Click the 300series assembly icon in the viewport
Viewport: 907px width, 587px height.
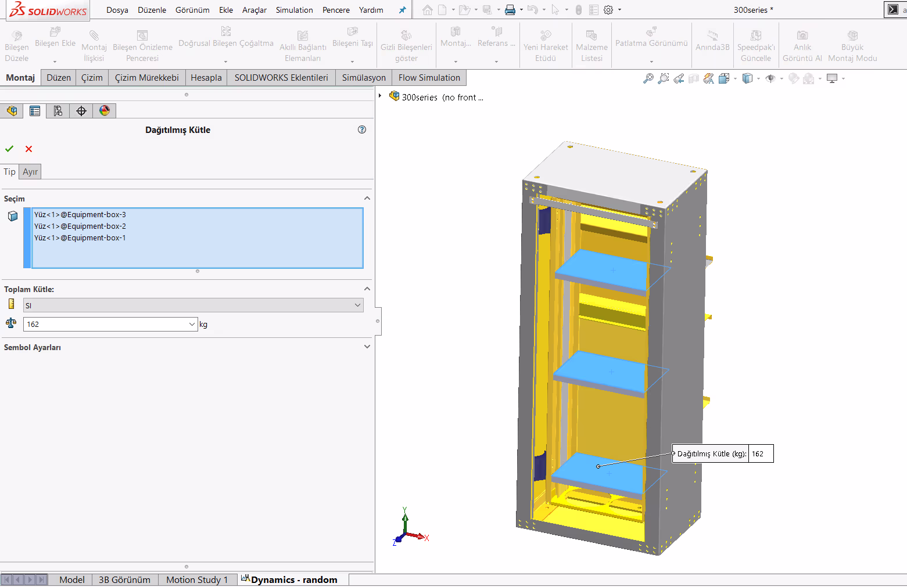[395, 96]
